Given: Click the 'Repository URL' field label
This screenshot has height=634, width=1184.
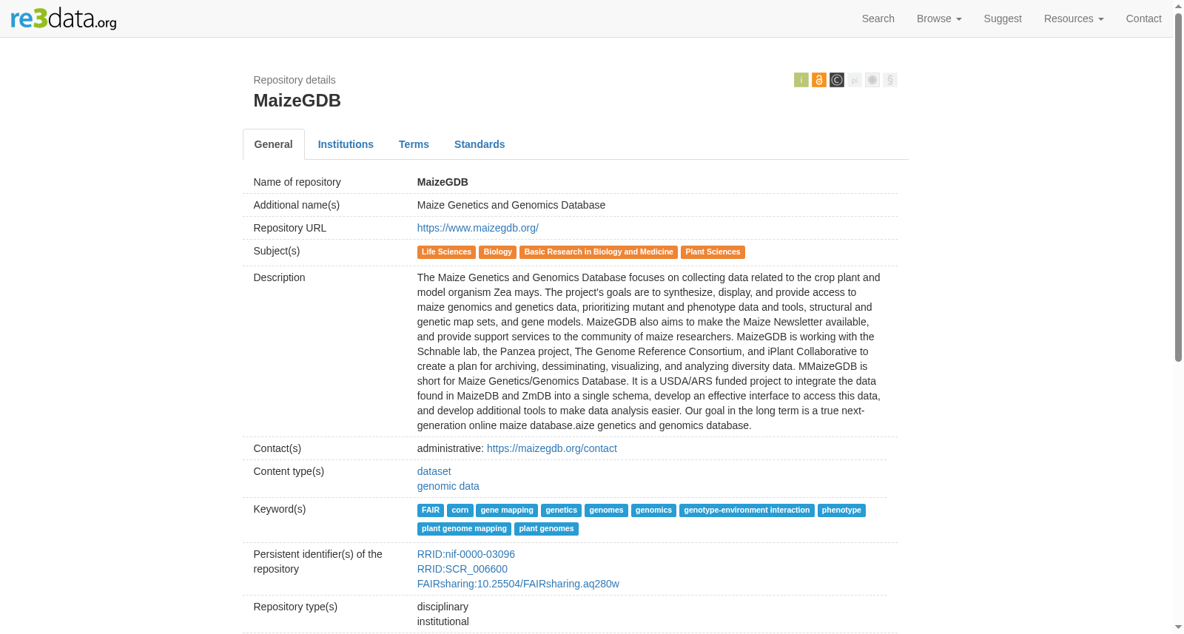Looking at the screenshot, I should pyautogui.click(x=290, y=228).
